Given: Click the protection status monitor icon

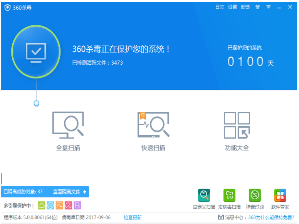Looking at the screenshot, I should (36, 51).
